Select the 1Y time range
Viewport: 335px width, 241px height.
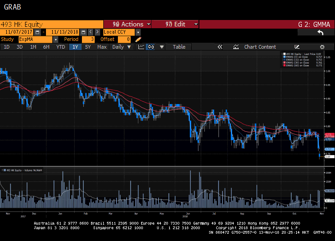pos(75,47)
